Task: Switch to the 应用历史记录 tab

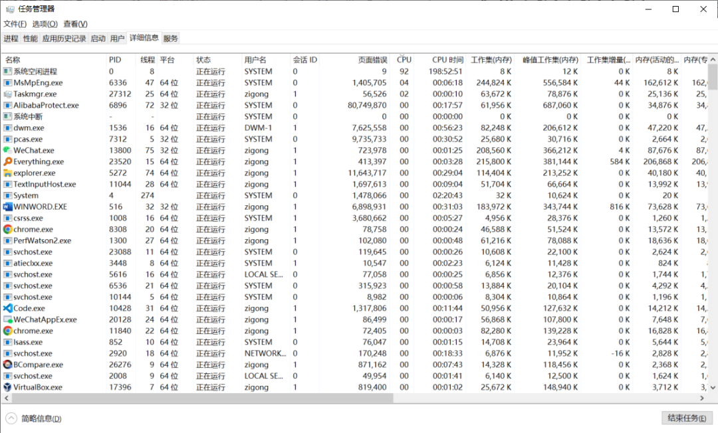Action: tap(64, 39)
